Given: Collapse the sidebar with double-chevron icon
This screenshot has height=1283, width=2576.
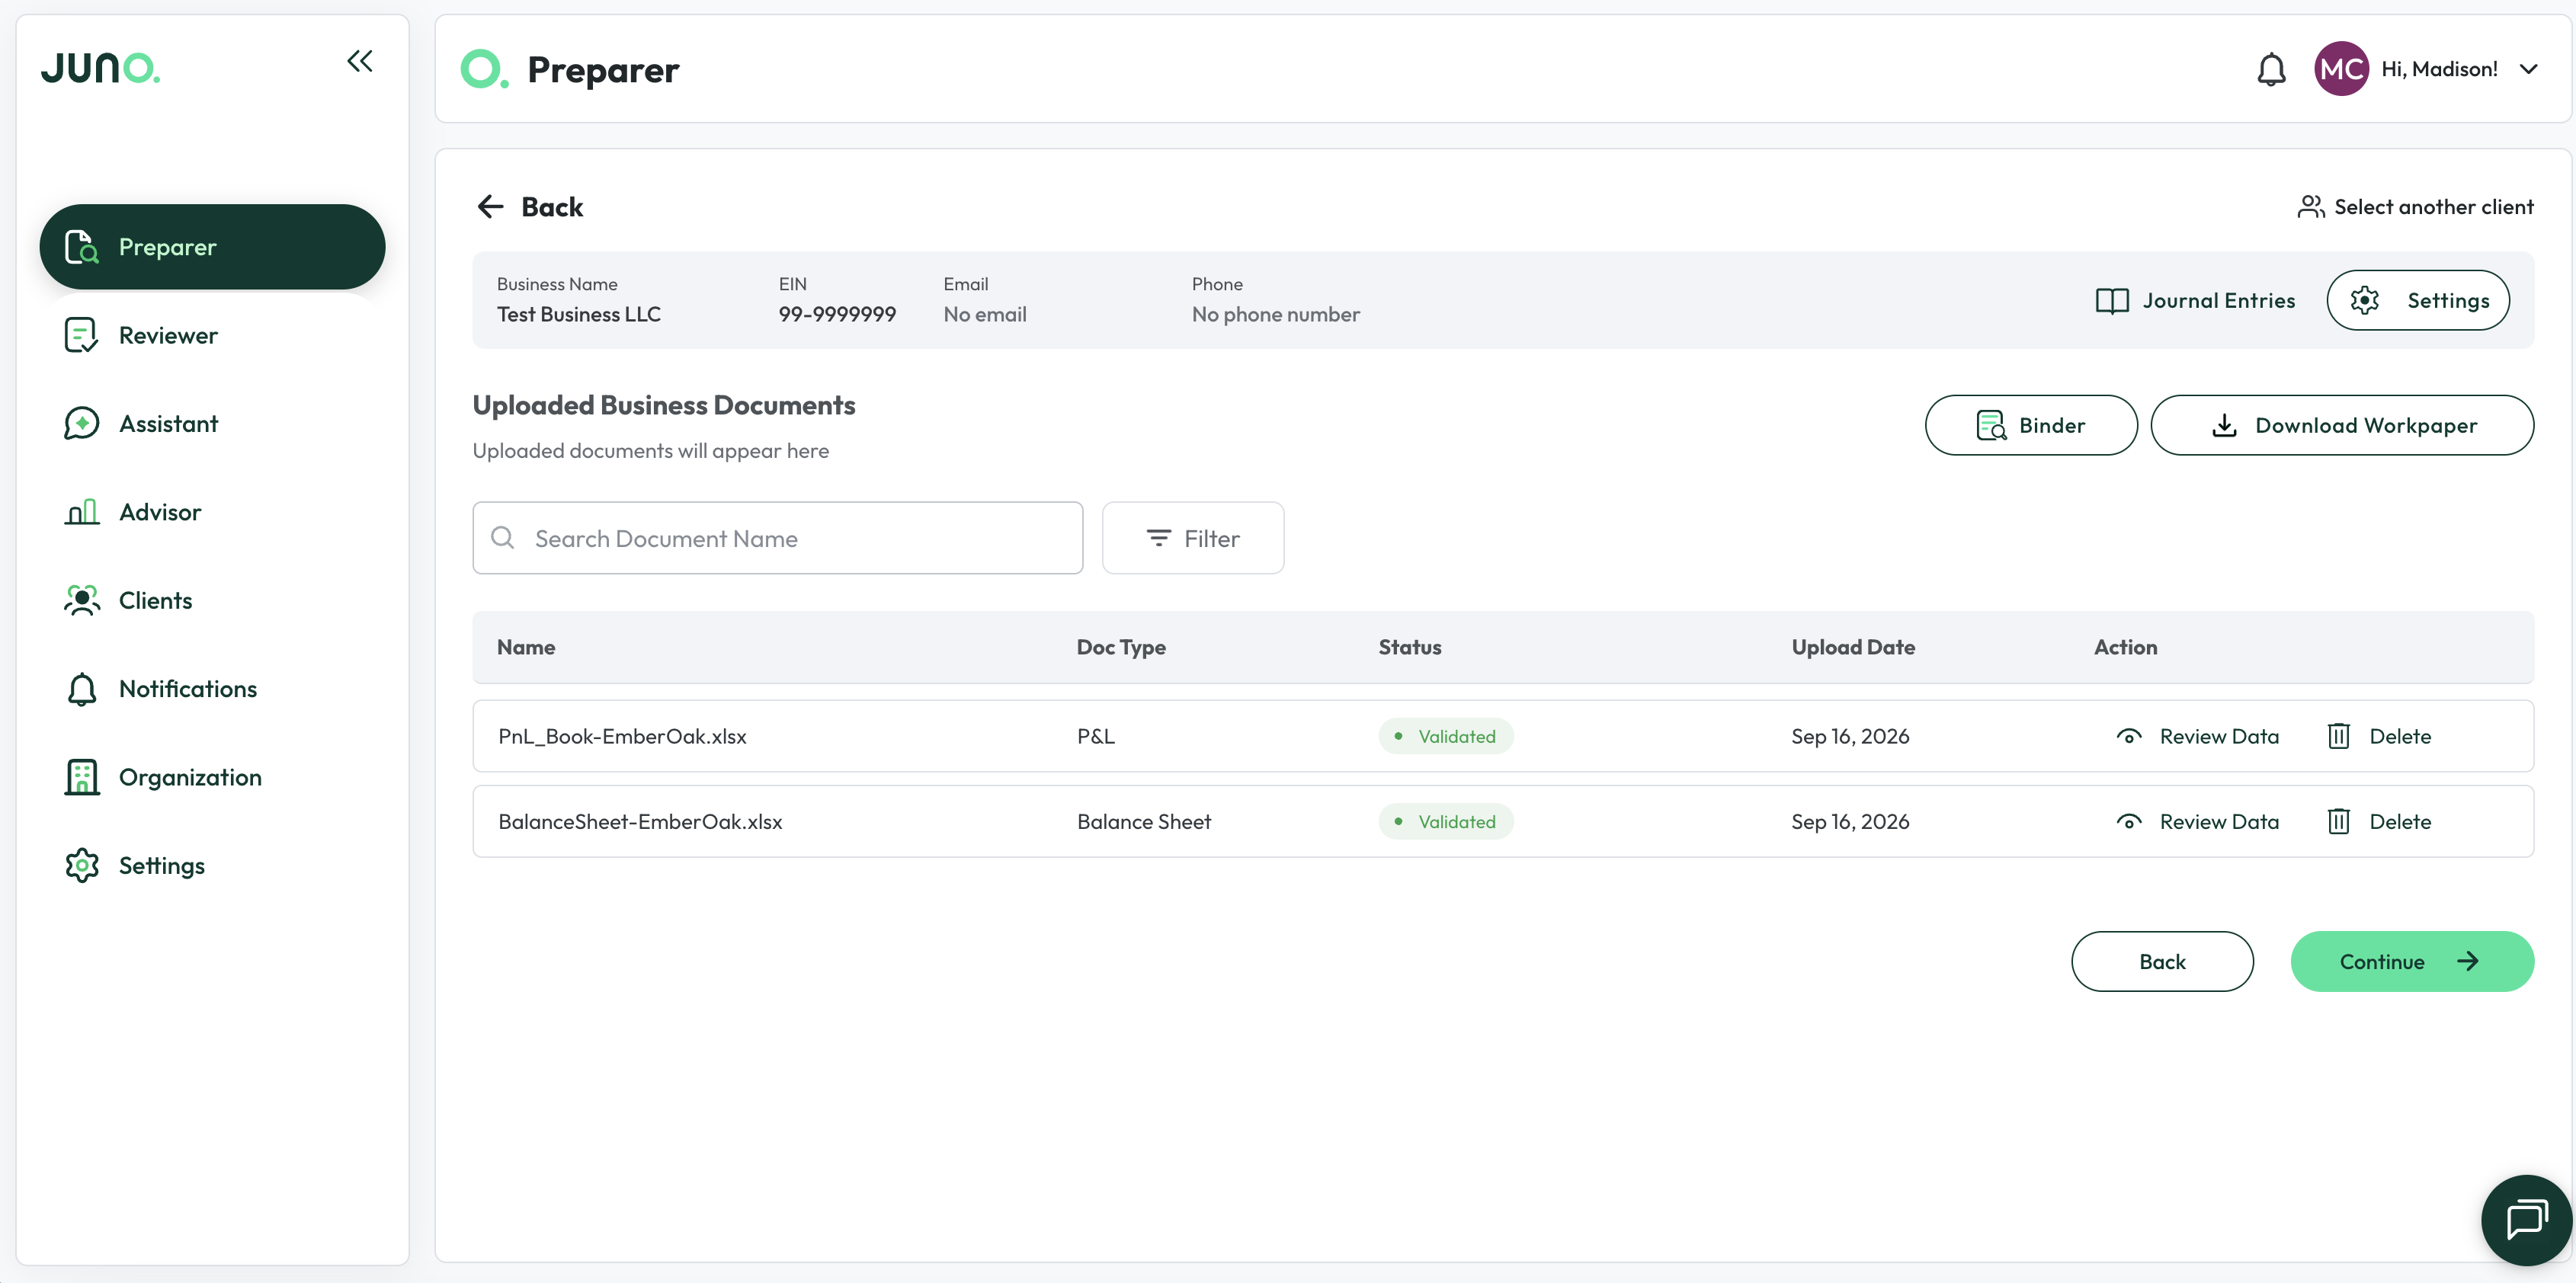Looking at the screenshot, I should [x=360, y=62].
